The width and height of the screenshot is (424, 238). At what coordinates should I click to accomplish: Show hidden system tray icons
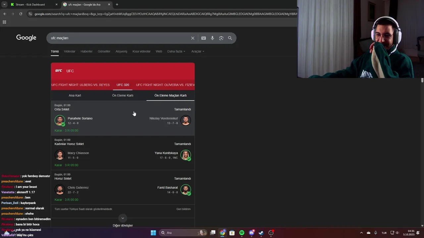tap(361, 233)
